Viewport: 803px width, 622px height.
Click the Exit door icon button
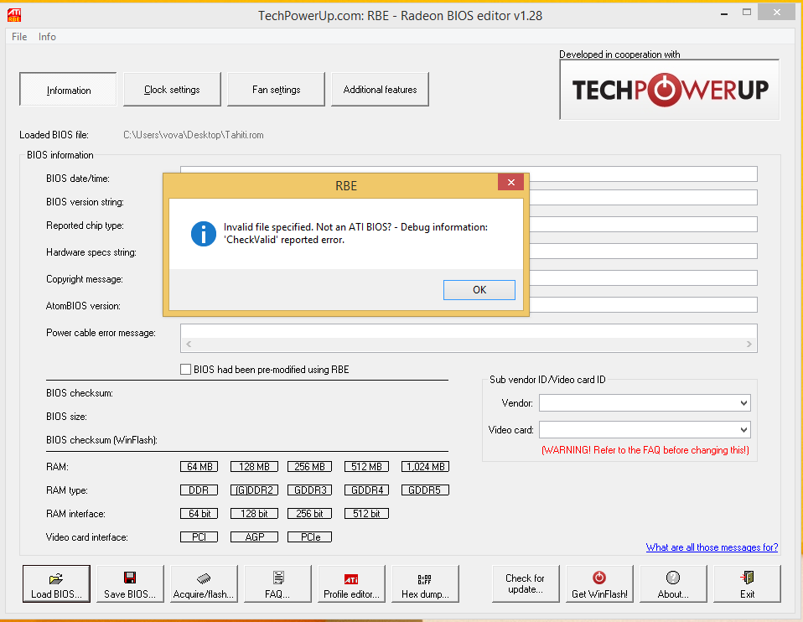(747, 583)
